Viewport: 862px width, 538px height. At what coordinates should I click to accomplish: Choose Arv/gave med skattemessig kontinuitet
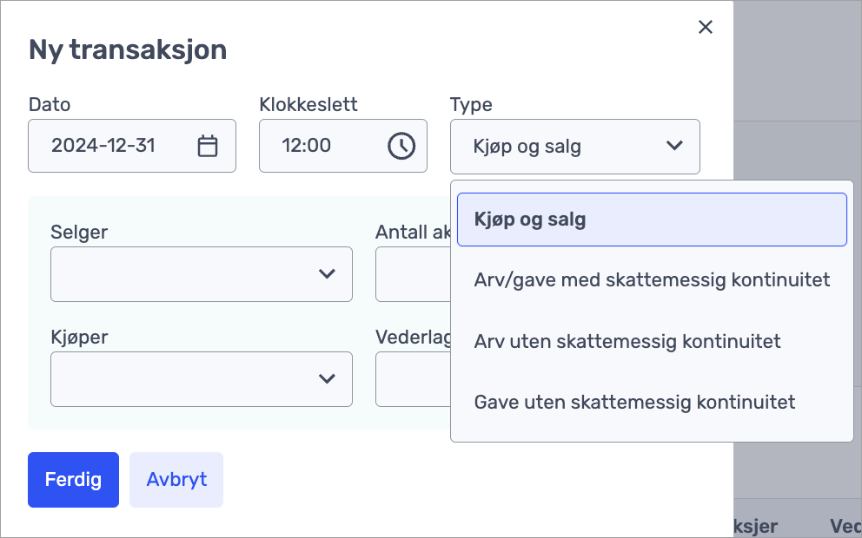click(651, 280)
